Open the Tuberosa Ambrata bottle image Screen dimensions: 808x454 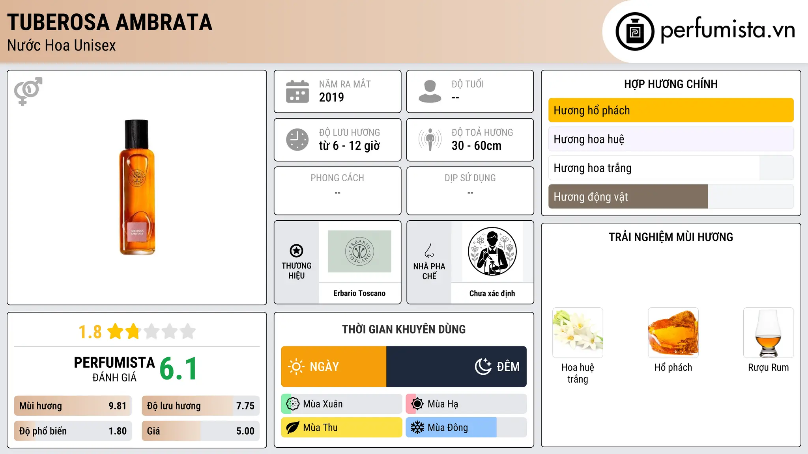tap(137, 187)
